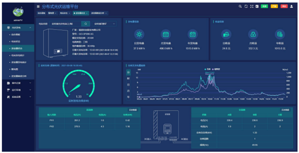Click 历史数据 button in DC side table

click(133, 110)
